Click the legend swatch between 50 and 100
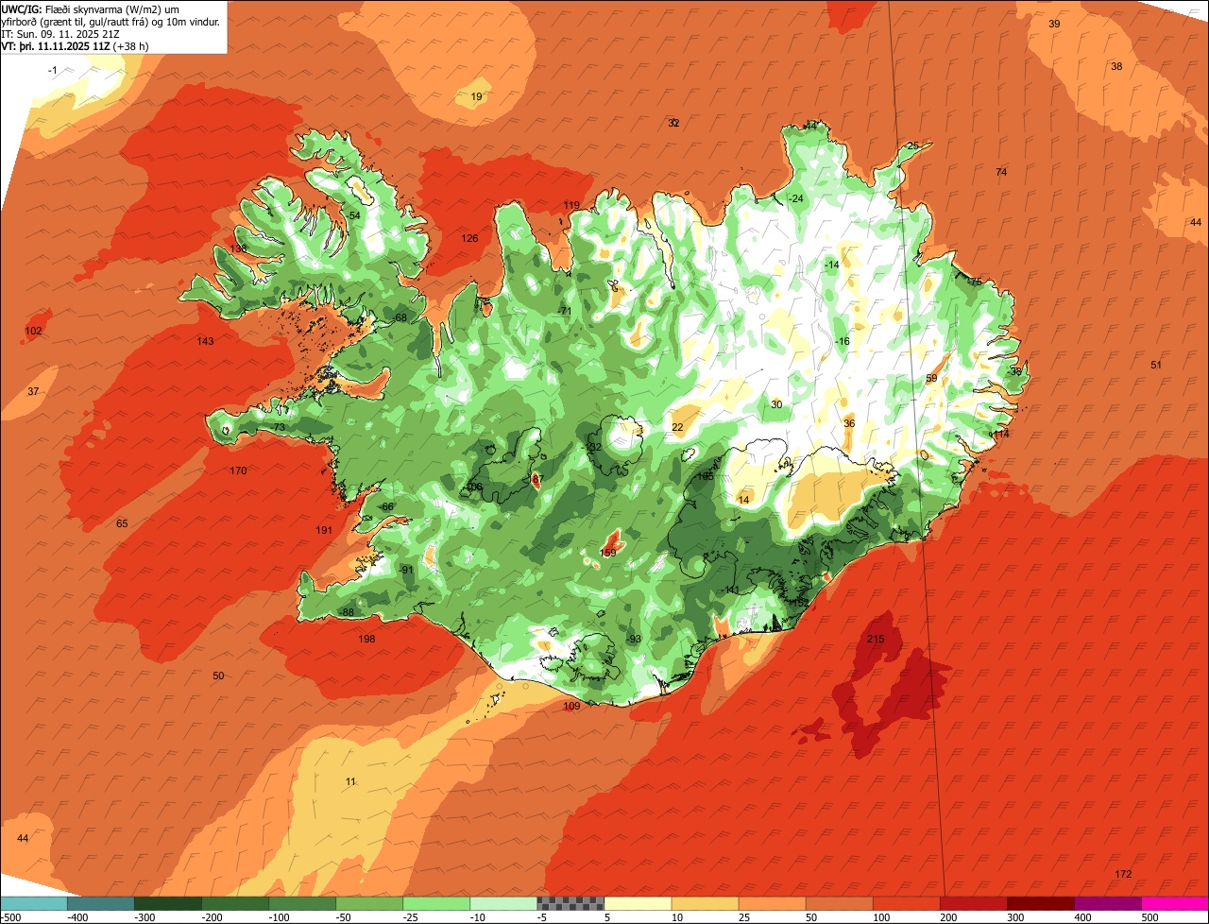1209x924 pixels. point(839,903)
